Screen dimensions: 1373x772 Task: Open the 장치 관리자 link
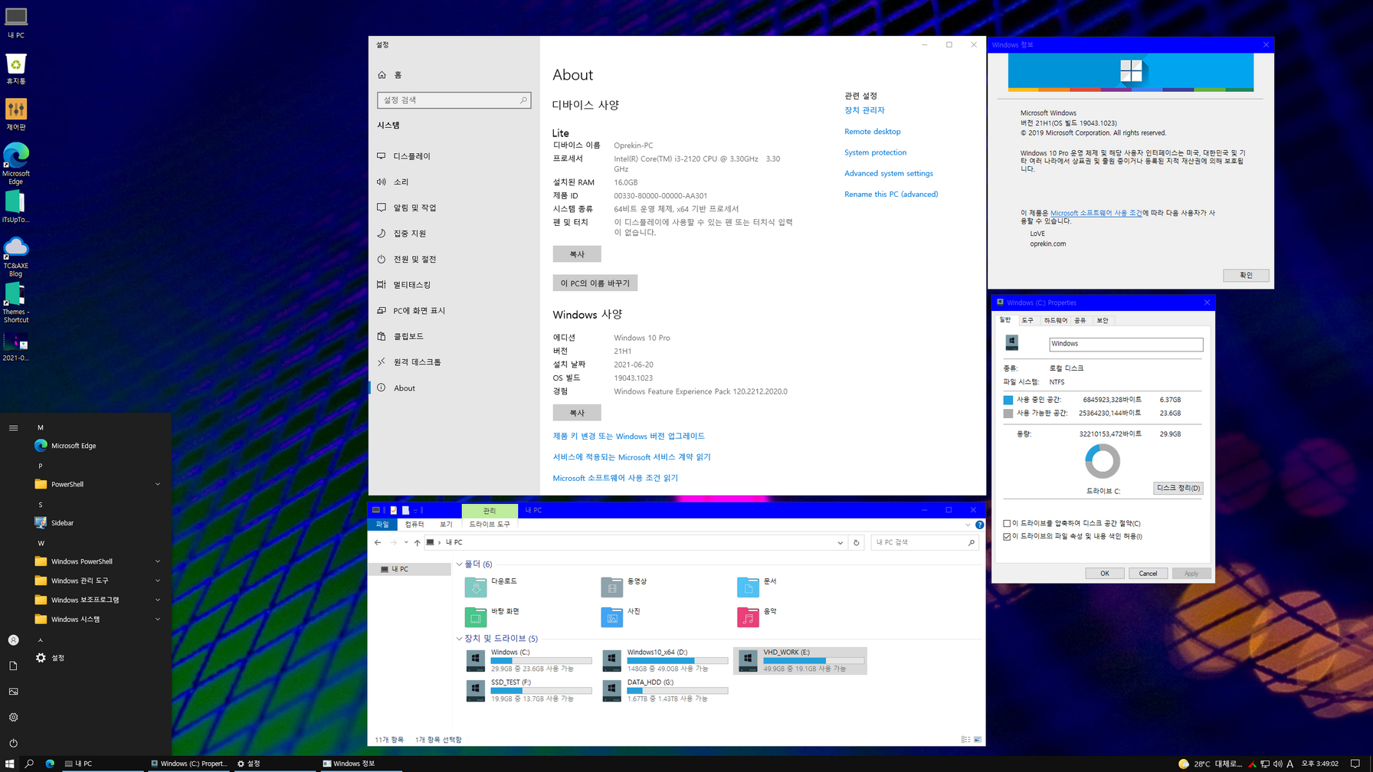[x=864, y=110]
